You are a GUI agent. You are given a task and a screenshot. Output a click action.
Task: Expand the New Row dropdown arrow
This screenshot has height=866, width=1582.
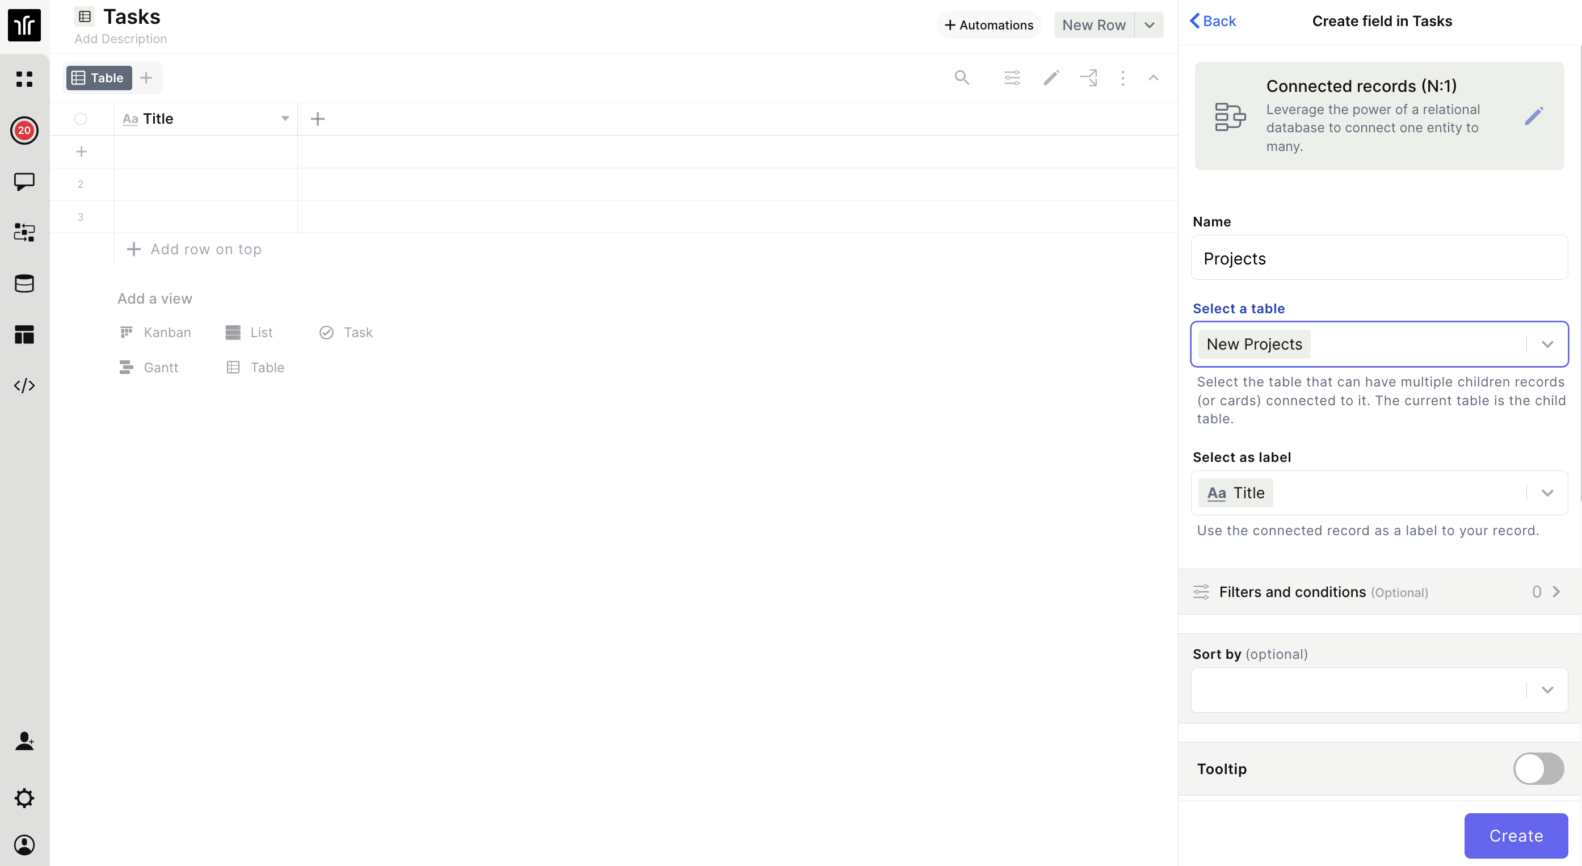point(1150,25)
